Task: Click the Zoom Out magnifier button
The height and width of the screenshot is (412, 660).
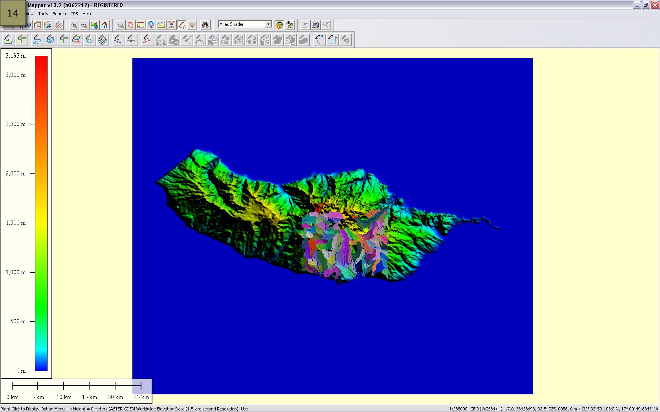Action: (x=84, y=25)
